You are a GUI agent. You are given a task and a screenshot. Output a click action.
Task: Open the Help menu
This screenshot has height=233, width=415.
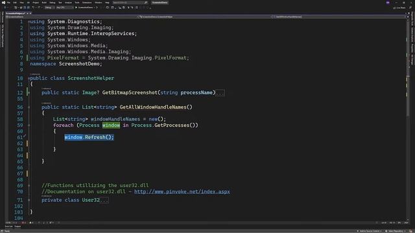pyautogui.click(x=107, y=3)
